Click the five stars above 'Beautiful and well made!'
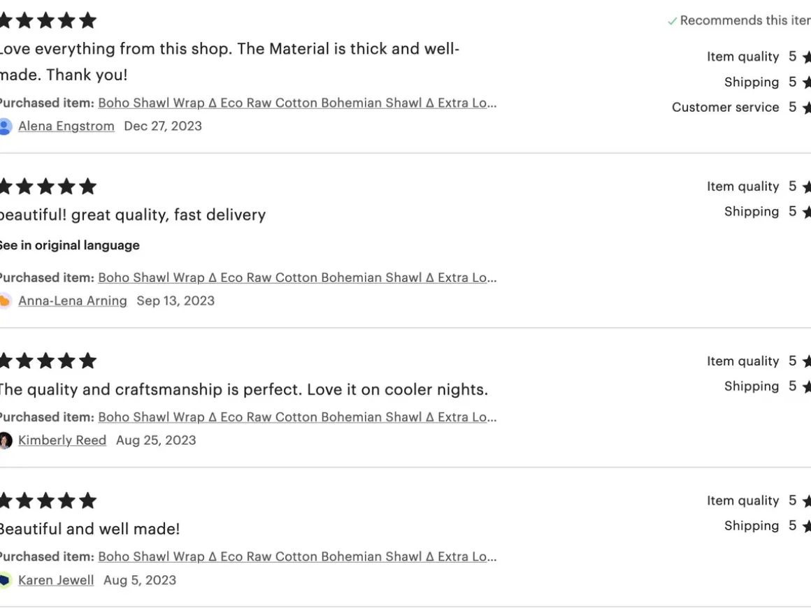 click(x=46, y=500)
